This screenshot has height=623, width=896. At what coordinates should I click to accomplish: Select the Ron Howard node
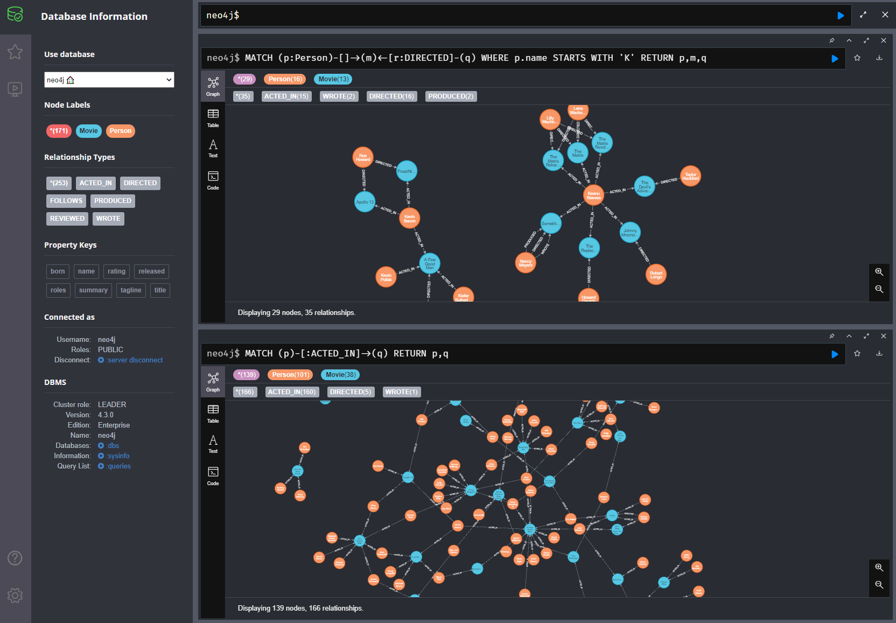363,157
